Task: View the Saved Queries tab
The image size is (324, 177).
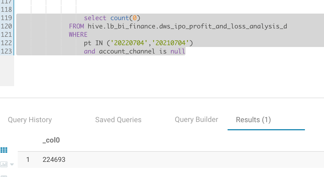Action: 118,120
